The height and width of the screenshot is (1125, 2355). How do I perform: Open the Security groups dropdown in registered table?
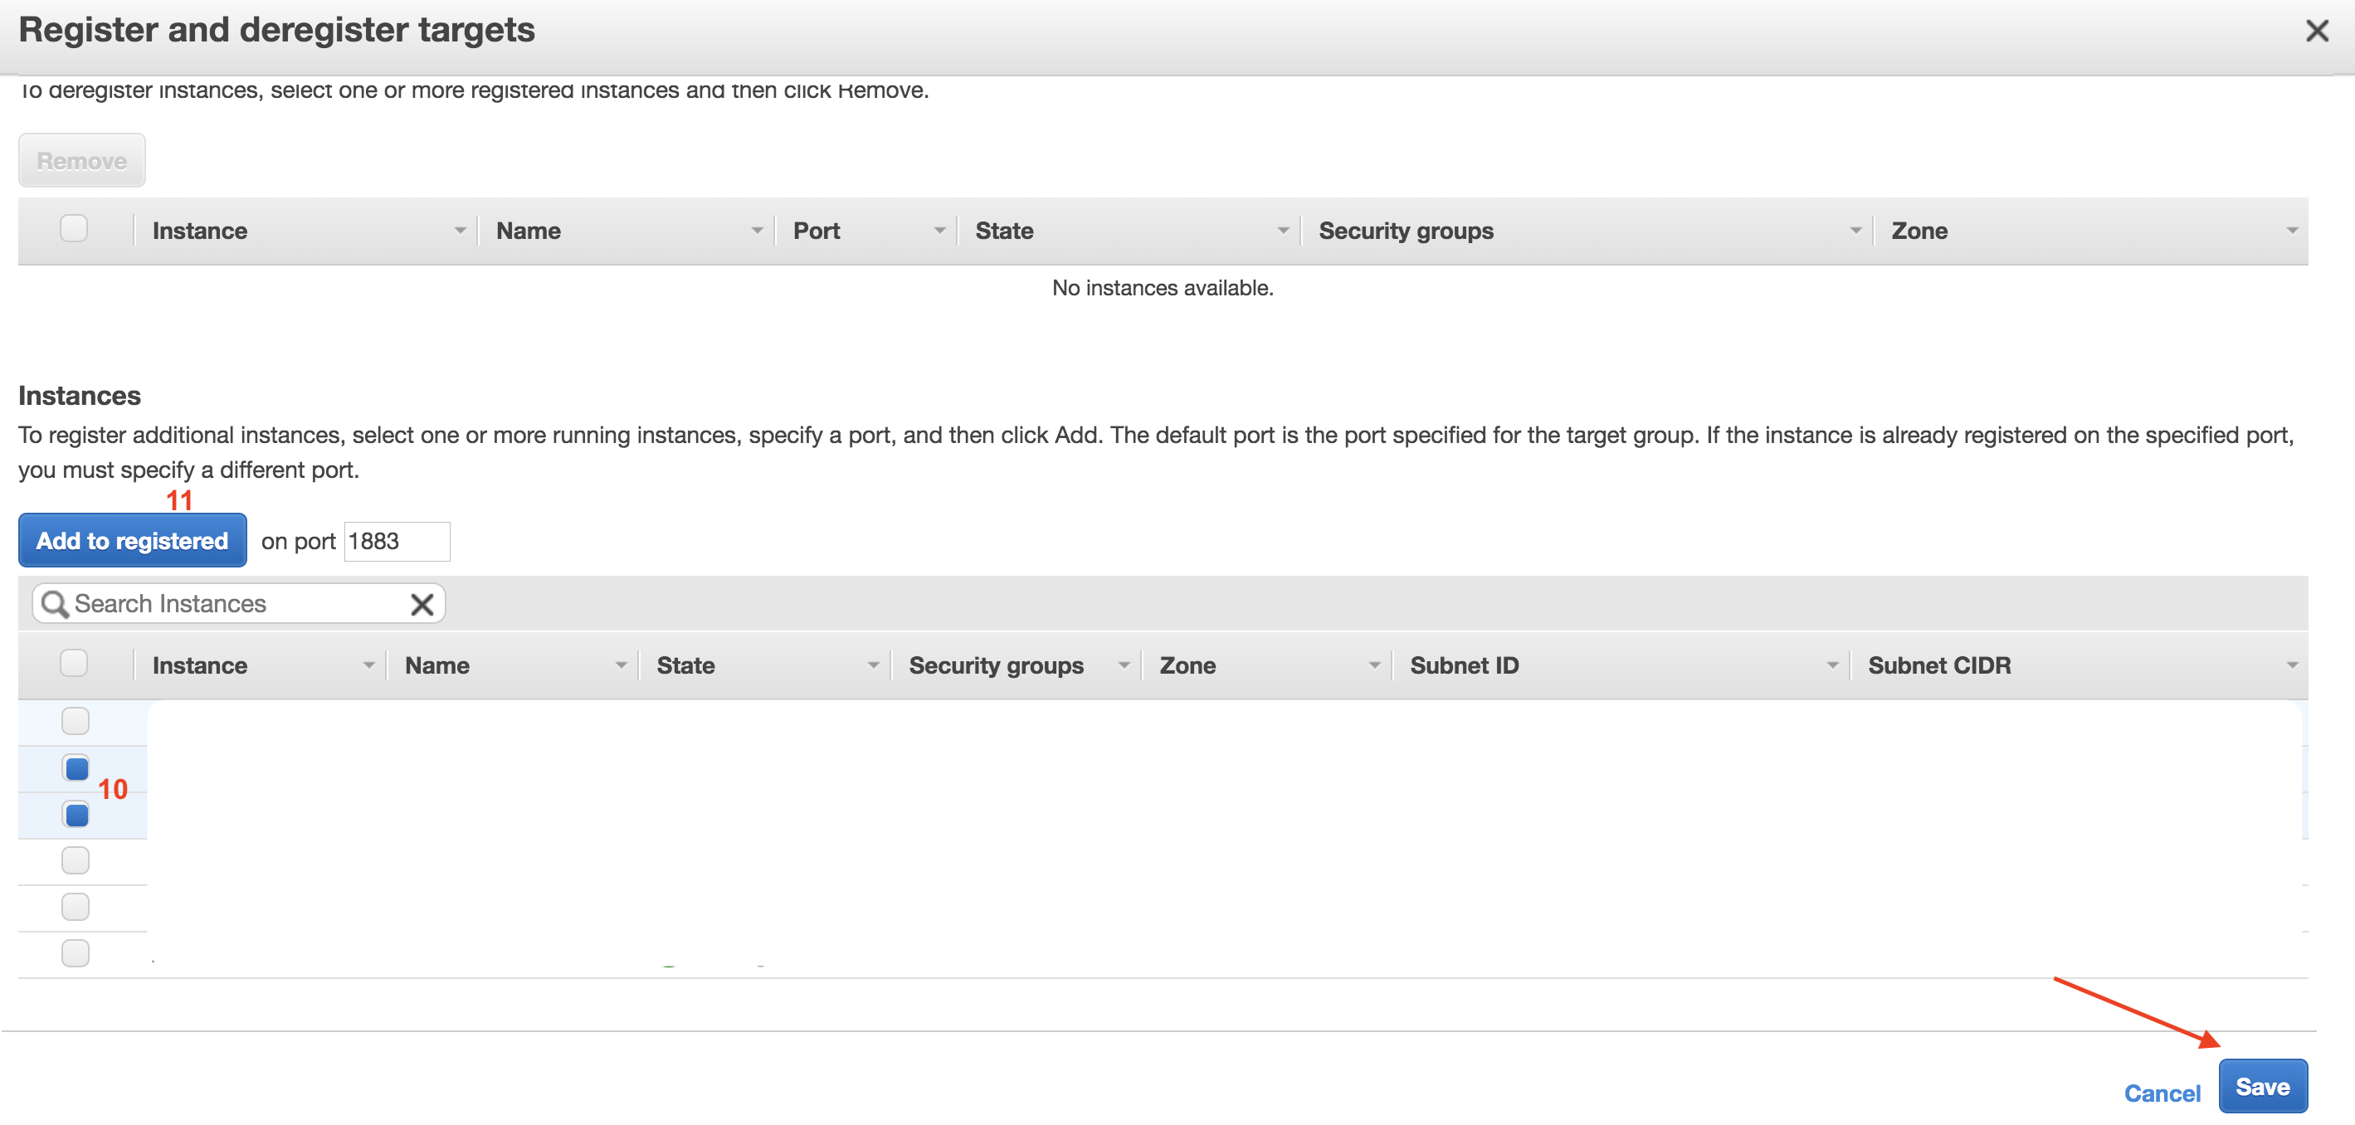pyautogui.click(x=1855, y=231)
